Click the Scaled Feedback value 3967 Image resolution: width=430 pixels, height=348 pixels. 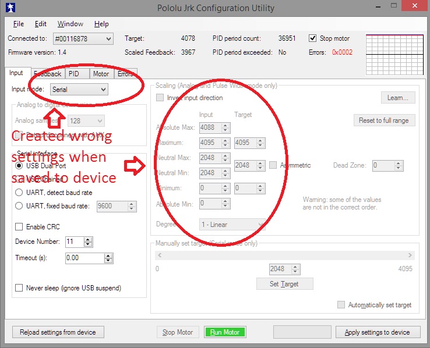[188, 52]
